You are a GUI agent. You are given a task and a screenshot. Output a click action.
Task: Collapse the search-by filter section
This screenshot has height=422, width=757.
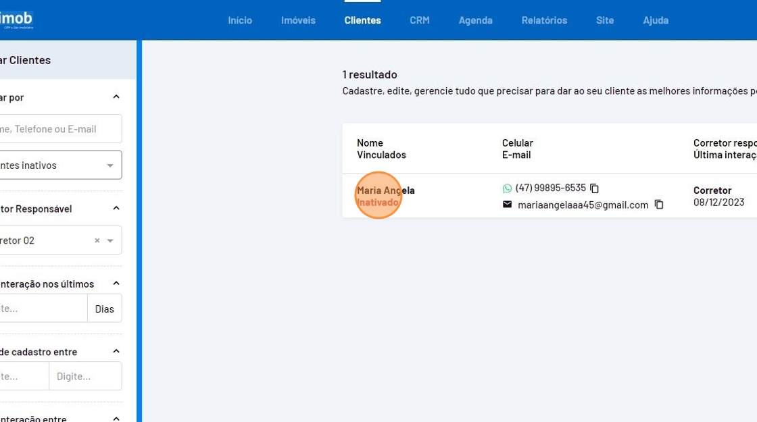[x=116, y=97]
